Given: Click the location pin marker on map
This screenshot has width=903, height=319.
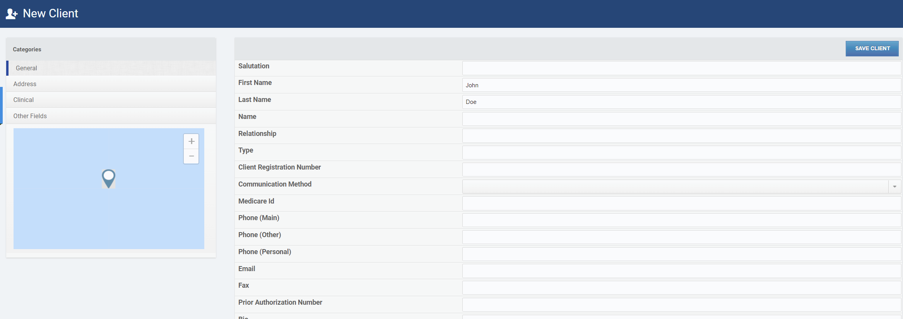Looking at the screenshot, I should pos(109,178).
